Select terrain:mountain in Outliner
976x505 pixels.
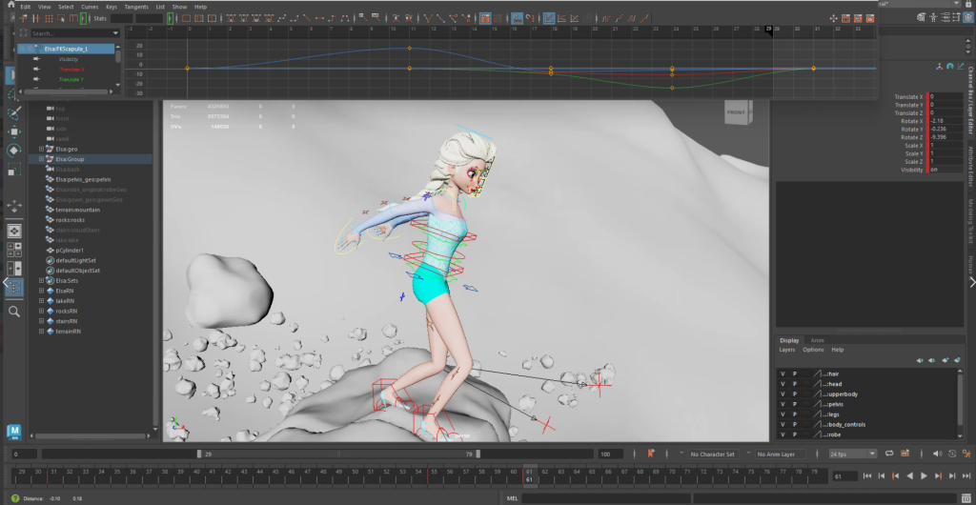pyautogui.click(x=78, y=210)
